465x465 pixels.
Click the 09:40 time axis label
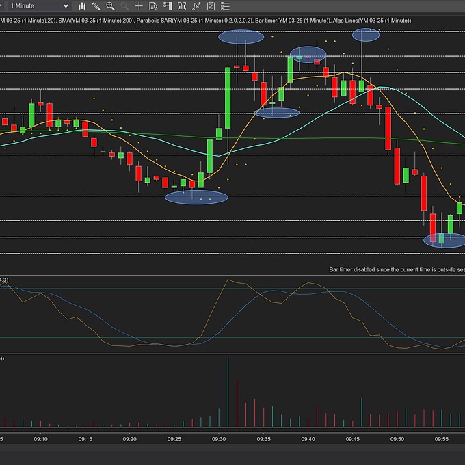[308, 439]
